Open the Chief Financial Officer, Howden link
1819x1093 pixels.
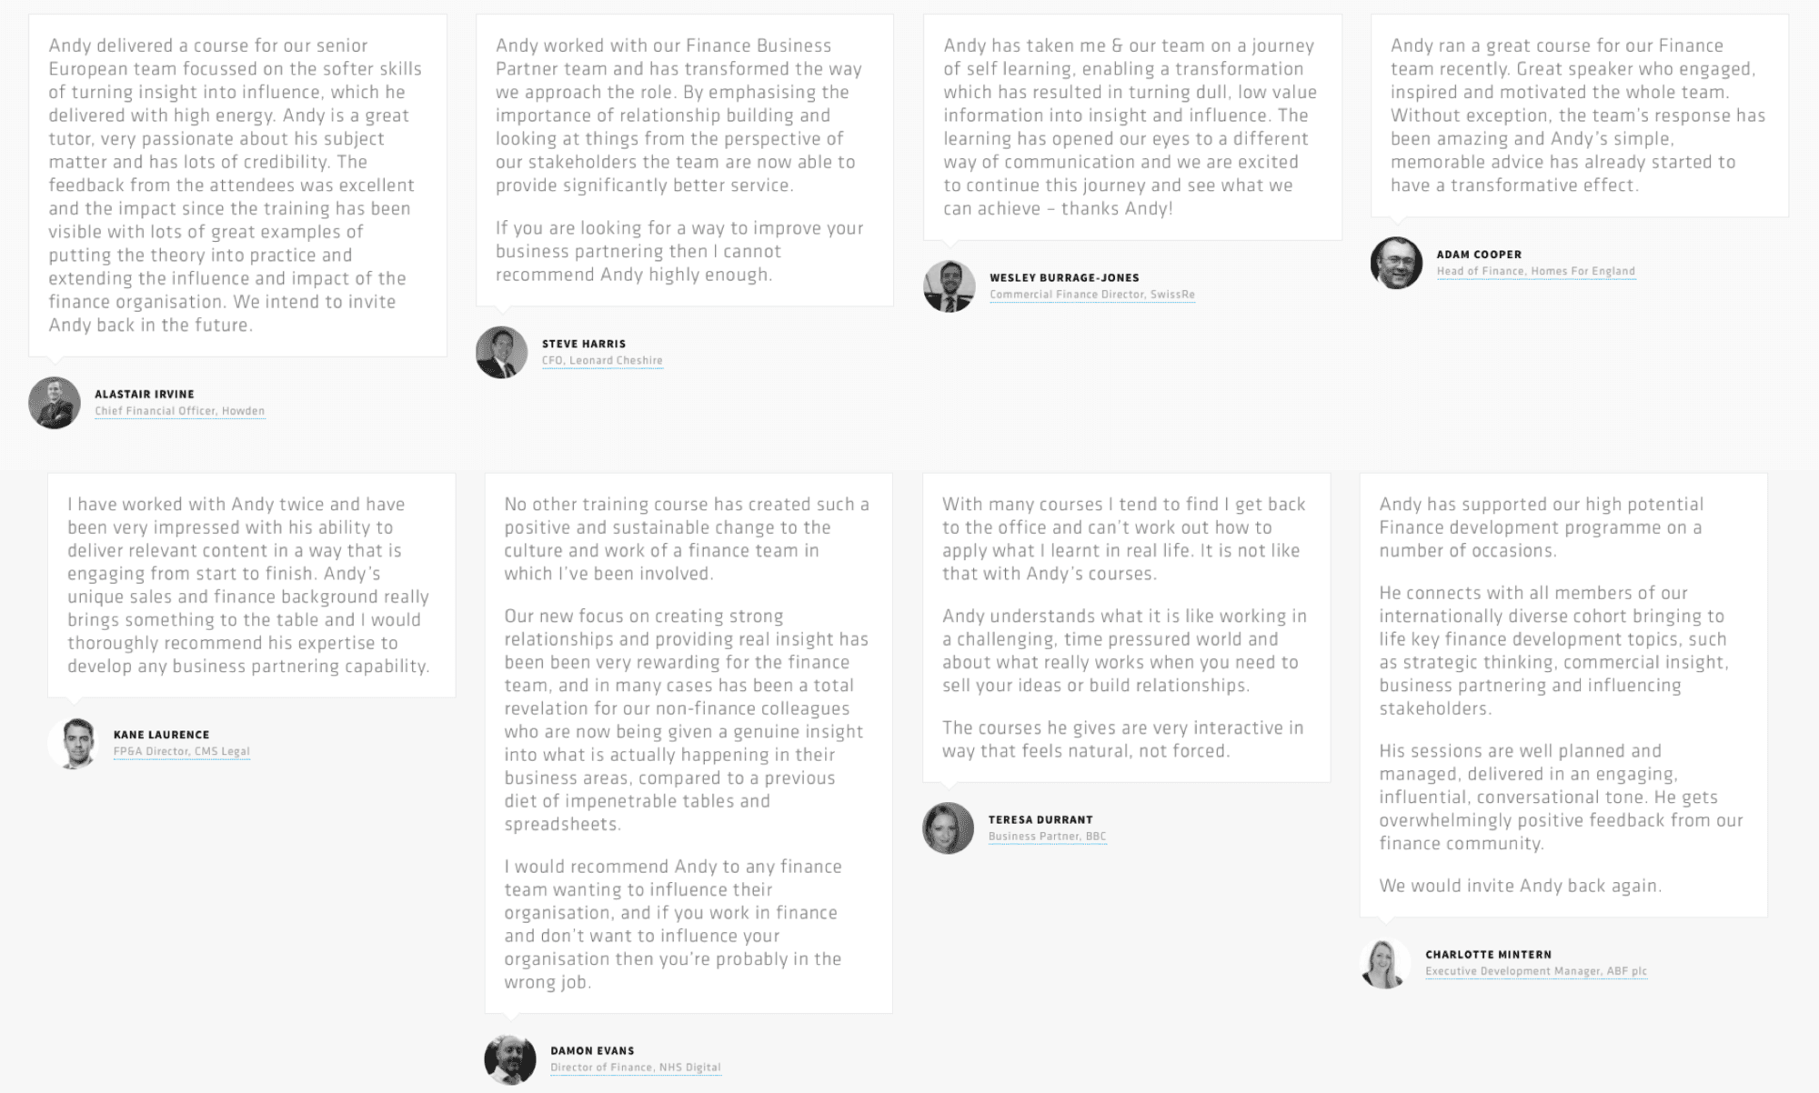point(179,411)
